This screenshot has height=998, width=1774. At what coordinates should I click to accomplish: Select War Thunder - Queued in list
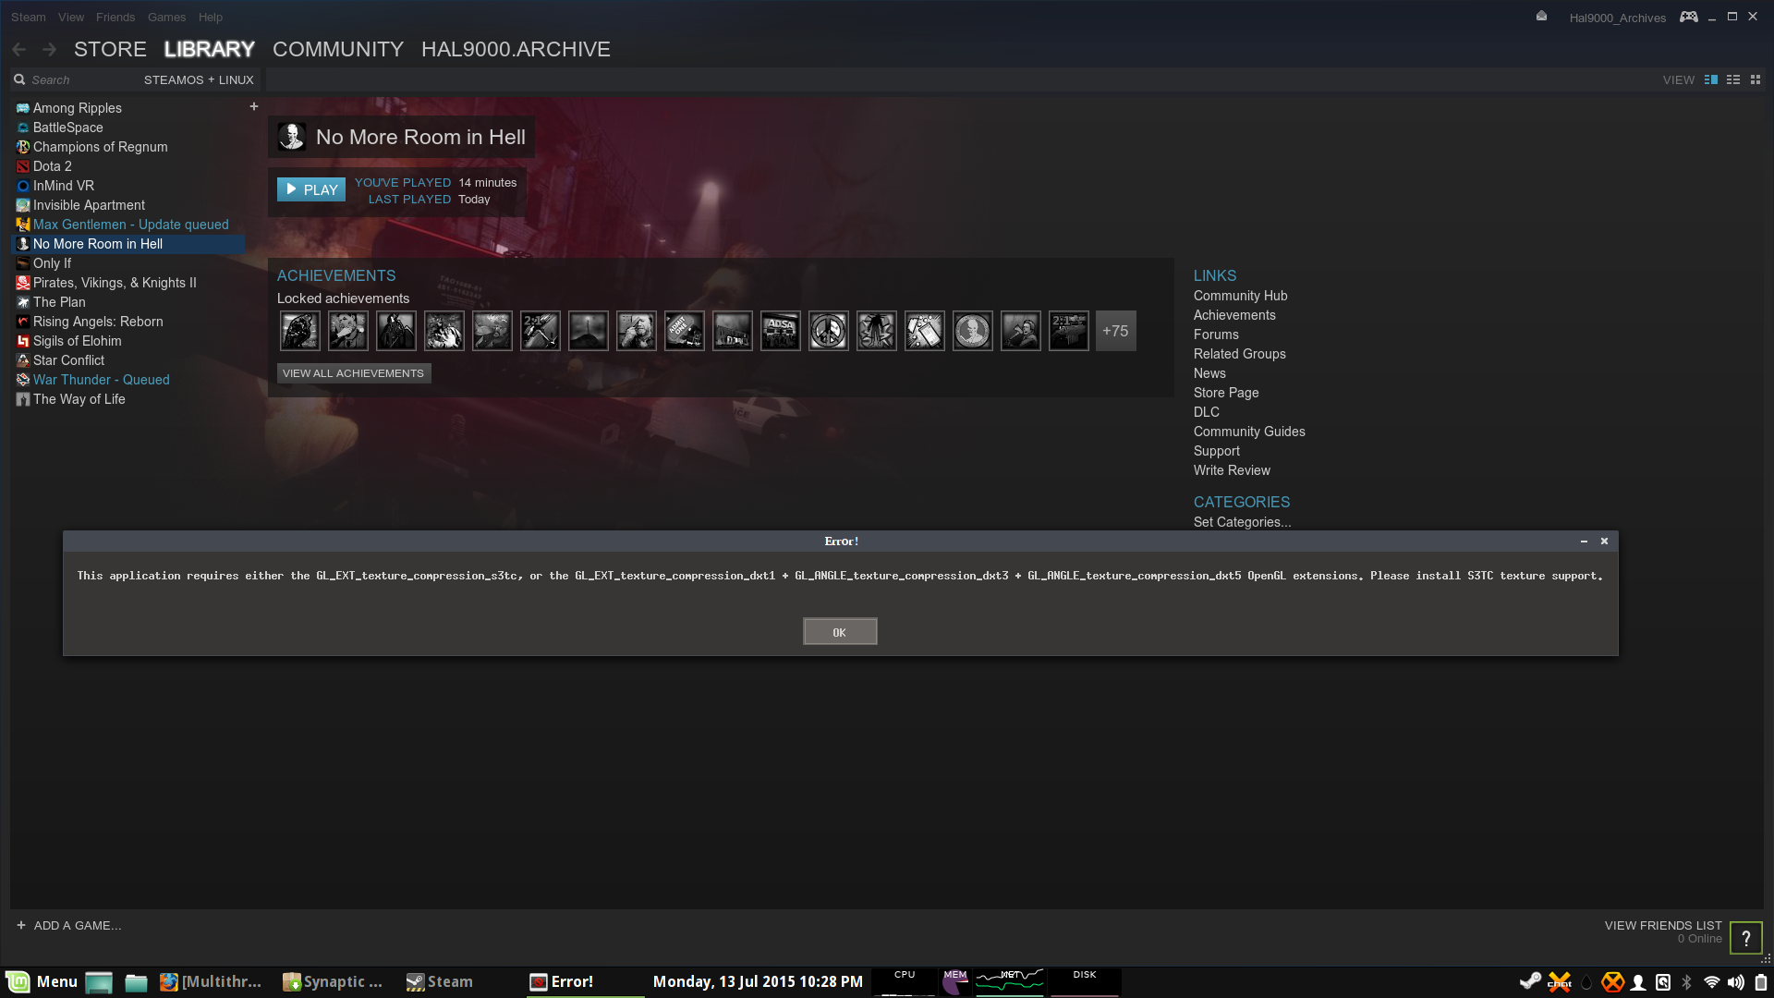click(128, 380)
